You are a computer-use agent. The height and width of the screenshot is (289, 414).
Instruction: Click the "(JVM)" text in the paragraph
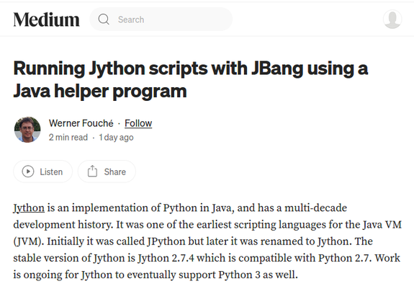(x=29, y=241)
